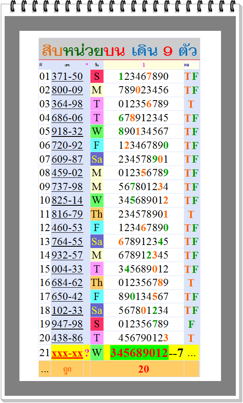Select the green highlighted 345689012 prediction
Screen dimensions: 243x403
[139, 353]
